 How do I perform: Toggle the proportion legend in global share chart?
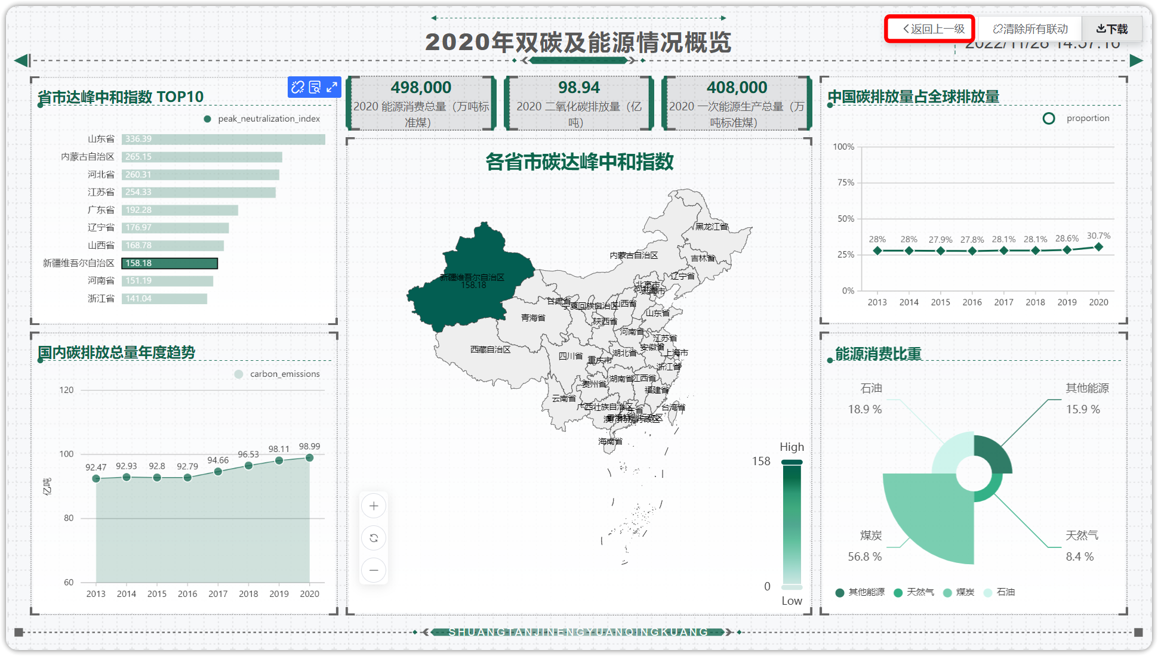(1076, 118)
